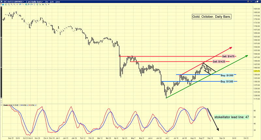This screenshot has height=140, width=261.
Task: Click the zoom out magnifier icon
Action: (x=14, y=4)
